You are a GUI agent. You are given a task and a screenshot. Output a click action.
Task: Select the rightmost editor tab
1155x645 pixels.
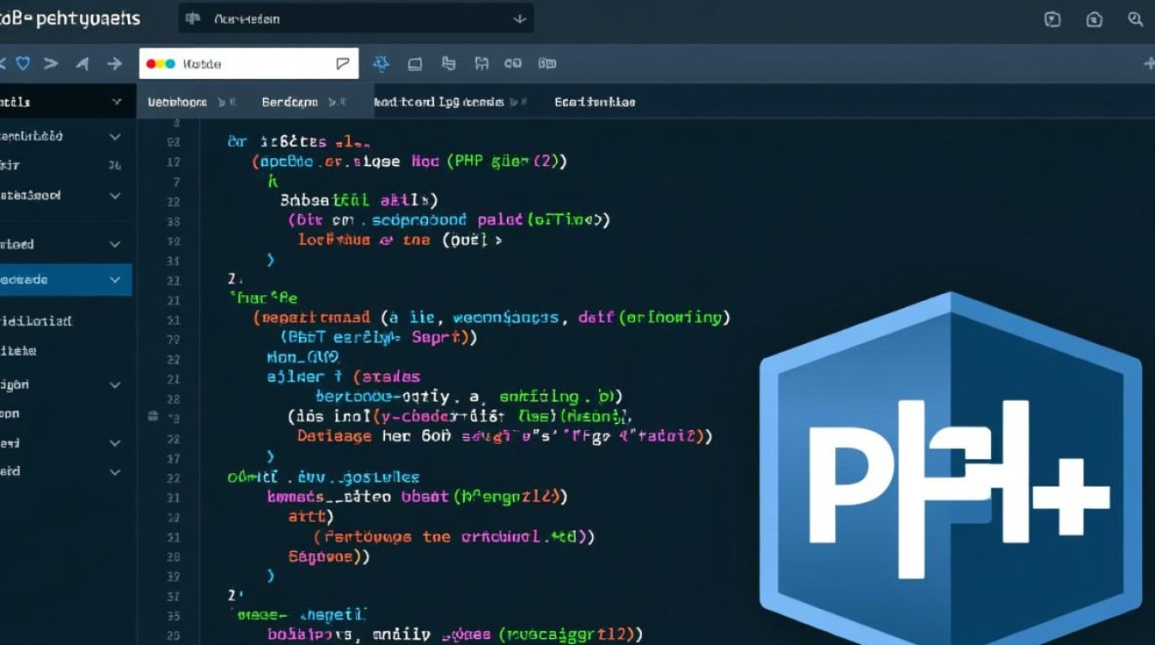(x=593, y=101)
